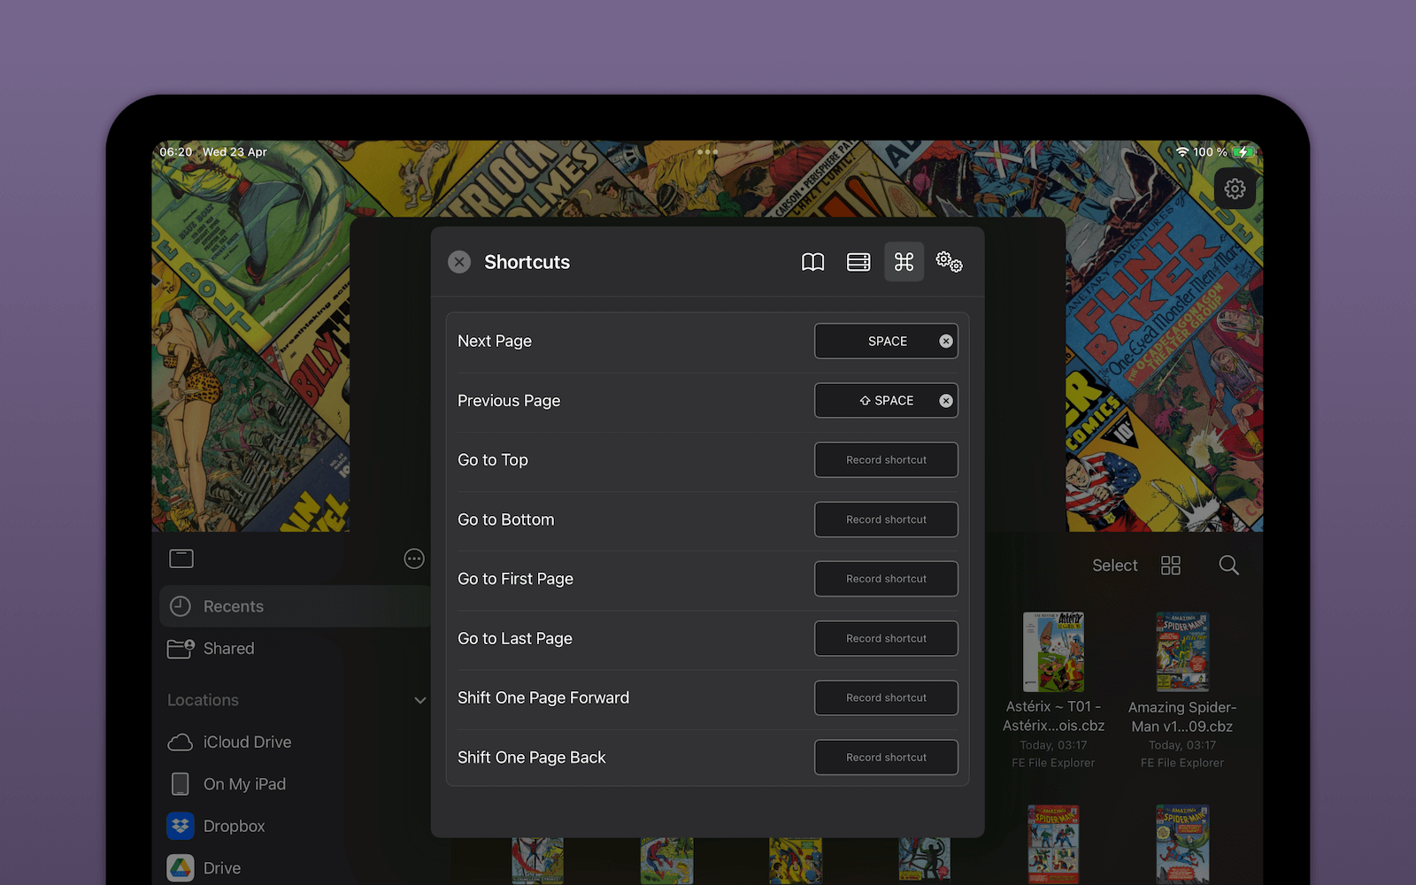Tap the Wi-Fi status icon

point(1182,152)
